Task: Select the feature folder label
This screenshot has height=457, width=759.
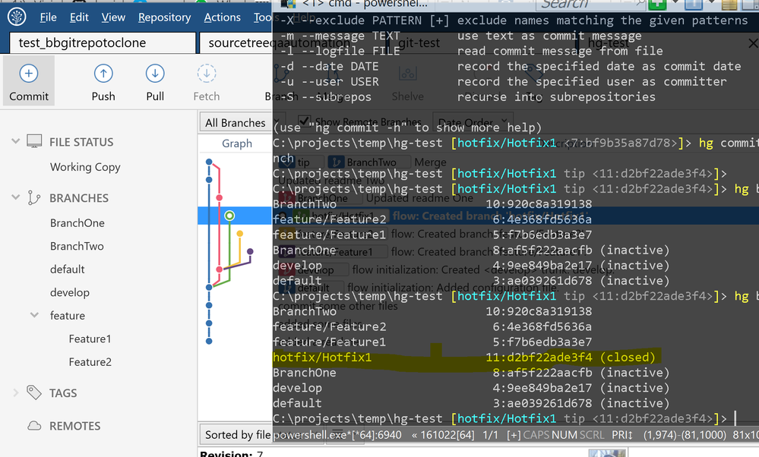Action: pos(68,316)
